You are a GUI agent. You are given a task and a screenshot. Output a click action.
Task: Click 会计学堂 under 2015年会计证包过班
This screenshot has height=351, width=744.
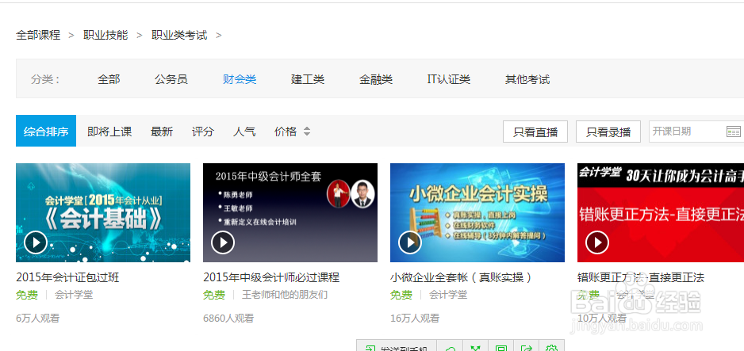pos(74,295)
